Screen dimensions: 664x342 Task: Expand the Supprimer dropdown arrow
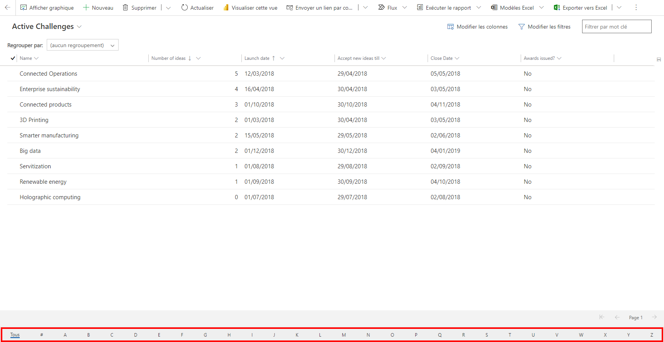point(168,8)
